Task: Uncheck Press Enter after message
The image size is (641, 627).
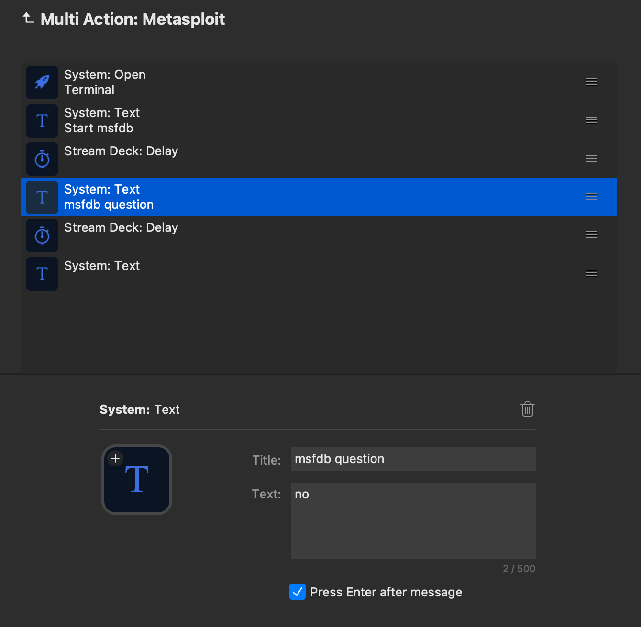Action: coord(298,592)
